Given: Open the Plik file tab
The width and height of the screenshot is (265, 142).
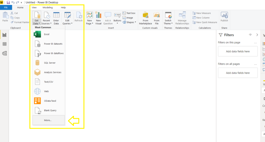Looking at the screenshot, I should click(6, 7).
